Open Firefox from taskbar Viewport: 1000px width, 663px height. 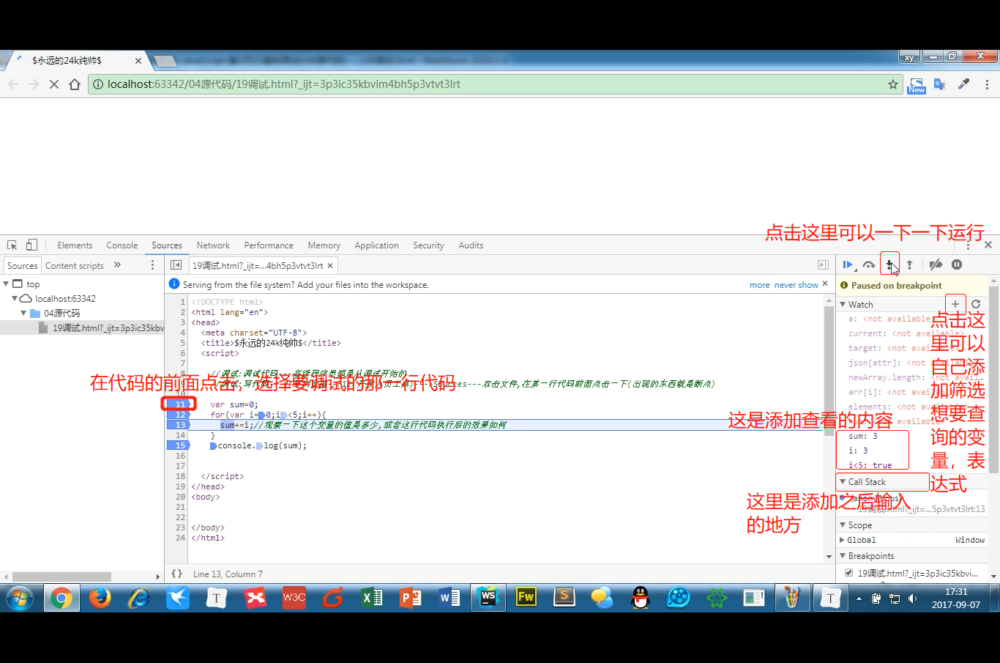(100, 599)
